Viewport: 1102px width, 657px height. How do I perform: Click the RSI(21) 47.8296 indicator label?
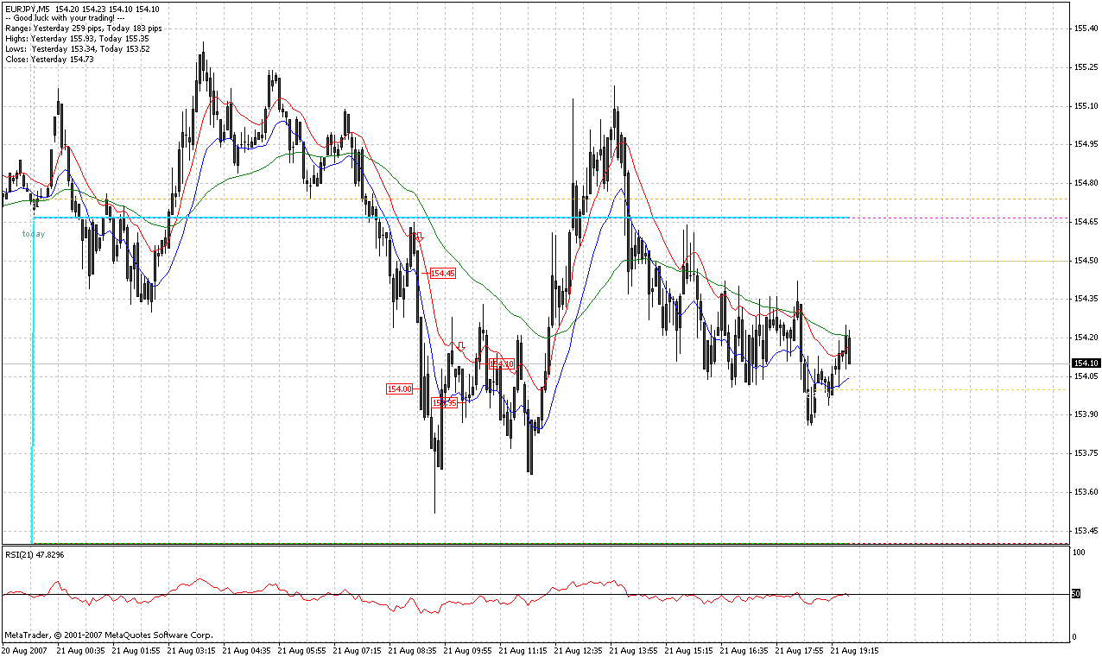pyautogui.click(x=35, y=554)
